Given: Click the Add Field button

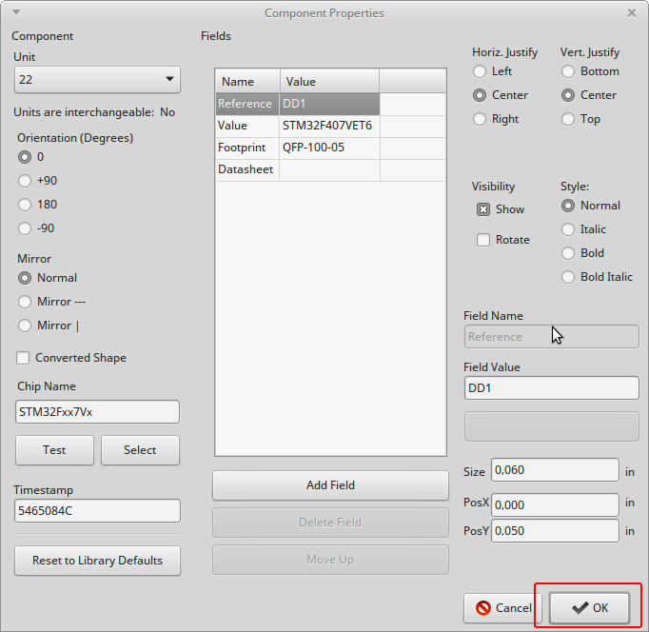Looking at the screenshot, I should pyautogui.click(x=330, y=485).
